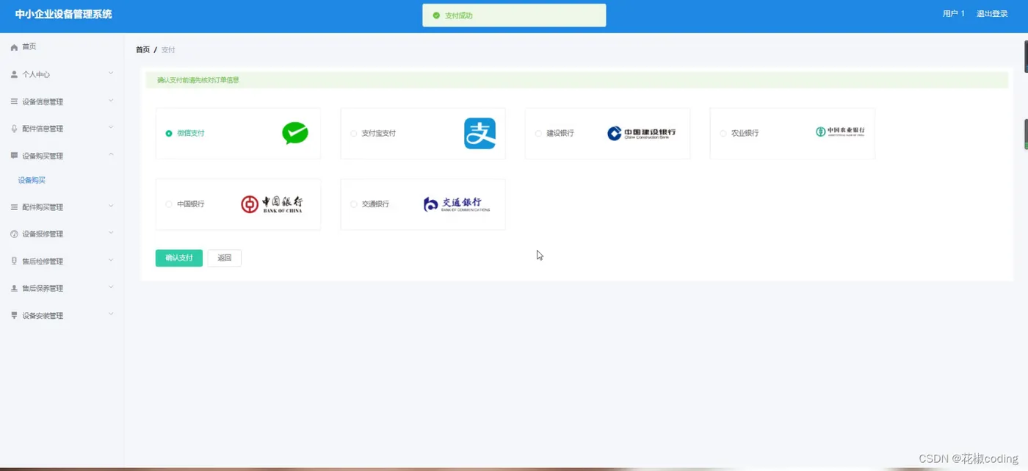Click the home icon beside 首页 in sidebar
Image resolution: width=1028 pixels, height=471 pixels.
[14, 47]
